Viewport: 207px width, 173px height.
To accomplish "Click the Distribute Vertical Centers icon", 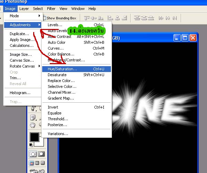I will [x=144, y=18].
